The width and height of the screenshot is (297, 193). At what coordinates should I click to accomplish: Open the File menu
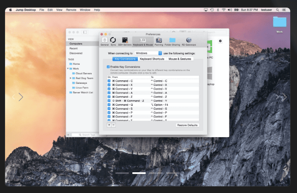[42, 10]
